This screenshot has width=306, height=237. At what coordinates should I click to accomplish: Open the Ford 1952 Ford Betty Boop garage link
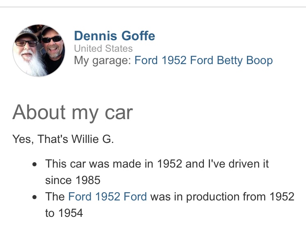pos(203,61)
